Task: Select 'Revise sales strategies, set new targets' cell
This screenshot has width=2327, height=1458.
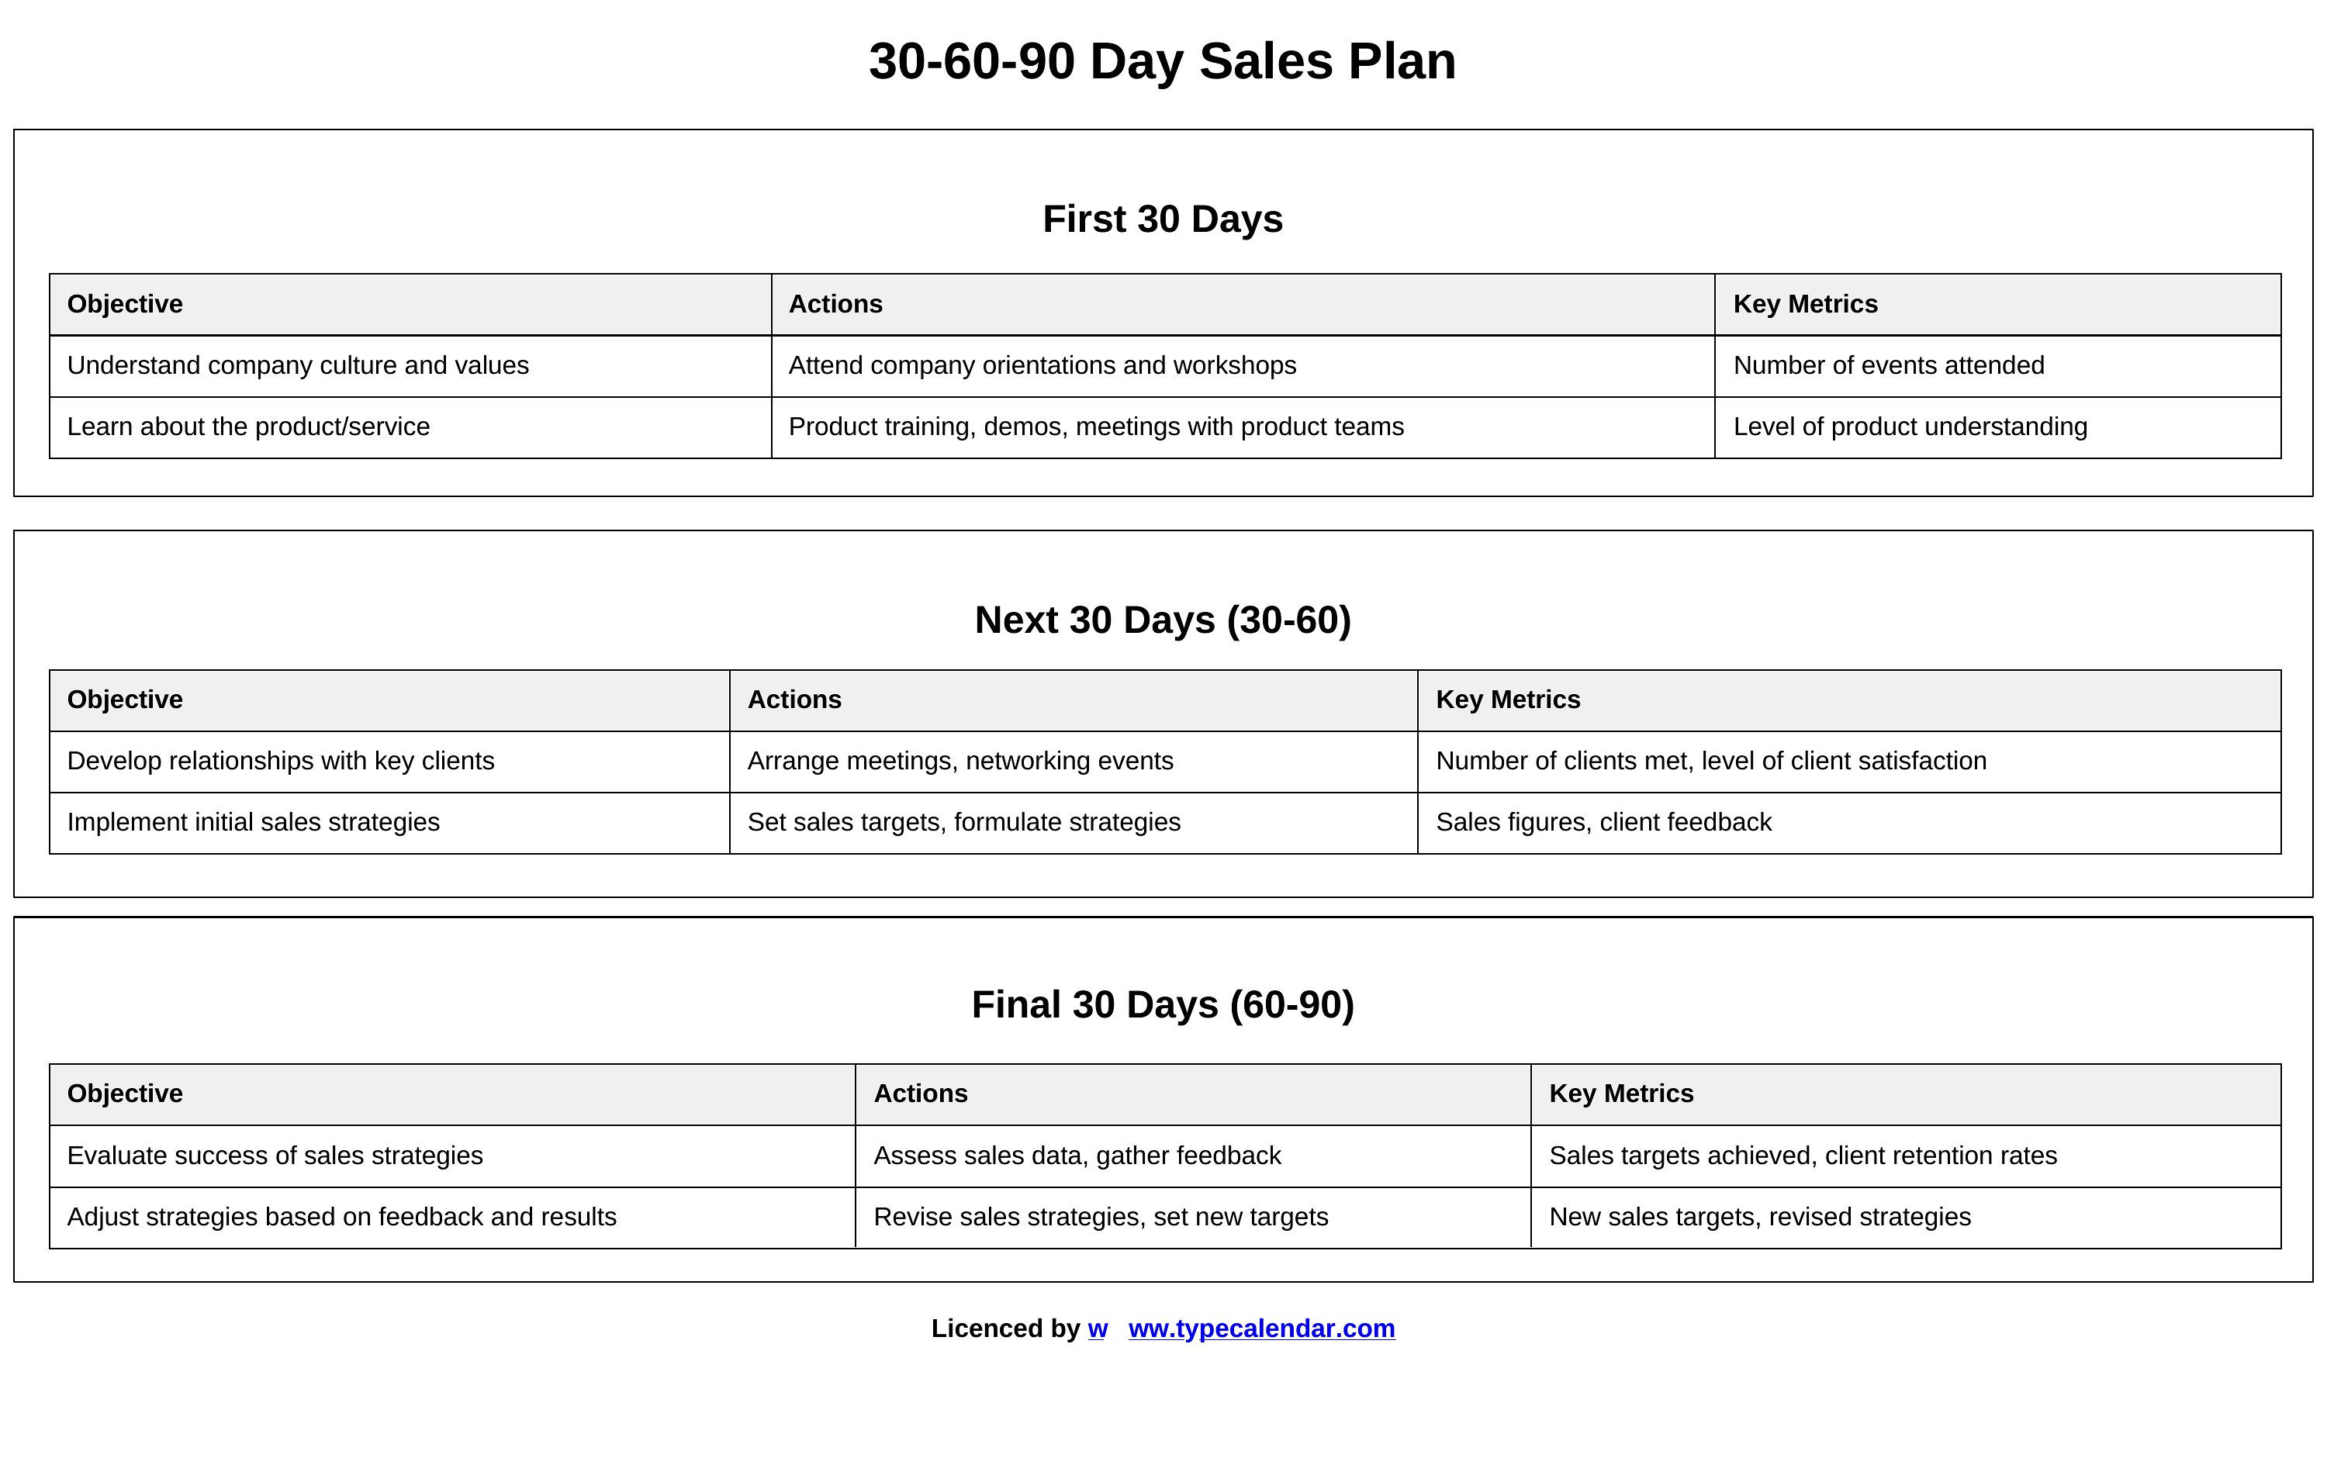Action: 1193,1218
